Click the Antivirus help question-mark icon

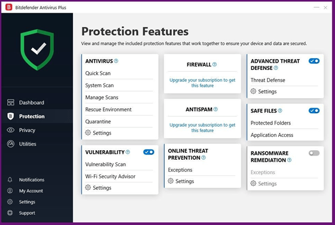(116, 61)
